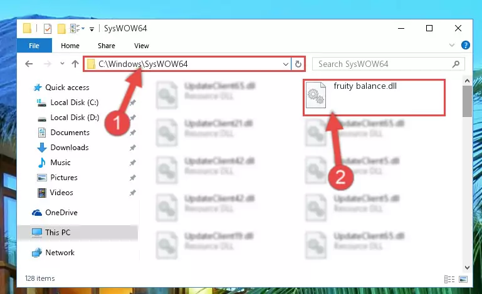
Task: Click the pin icon next to Downloads
Action: pyautogui.click(x=132, y=148)
